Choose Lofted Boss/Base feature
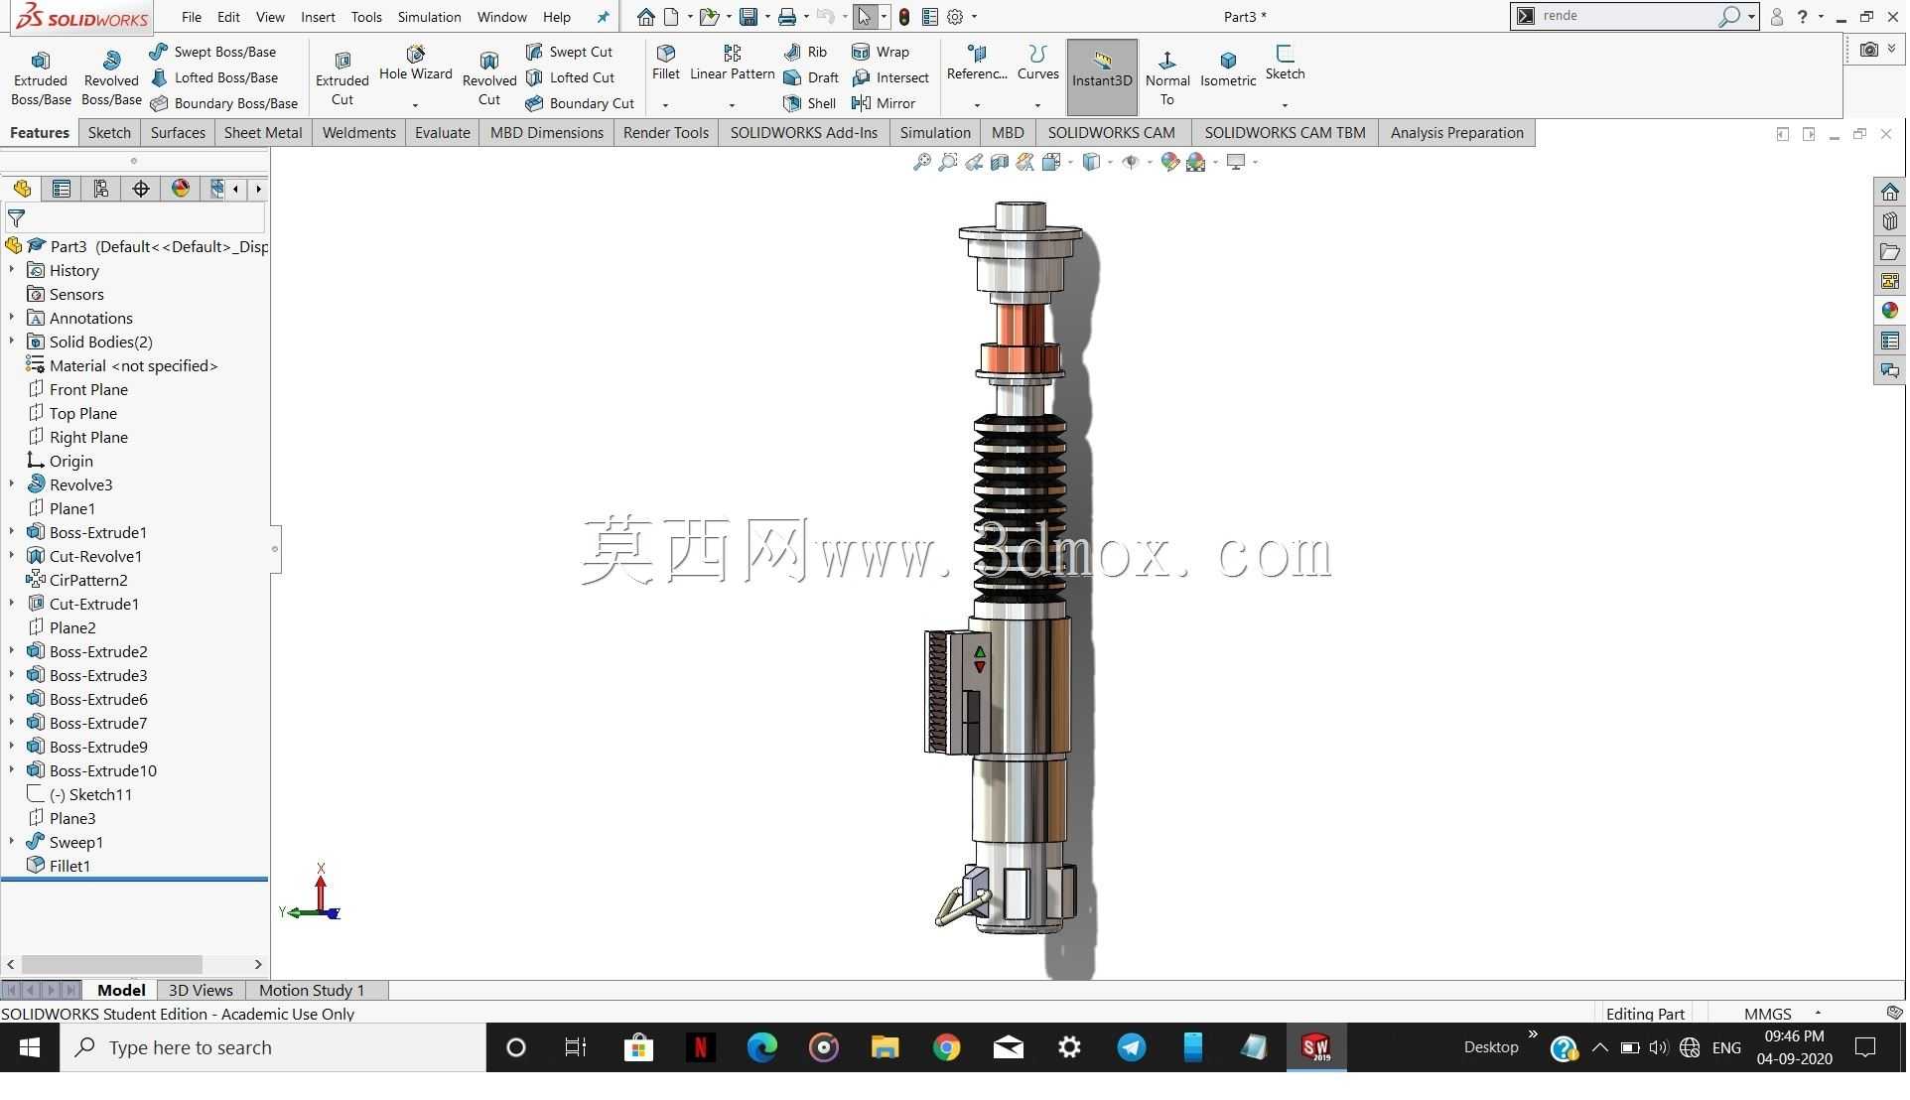 (x=213, y=77)
